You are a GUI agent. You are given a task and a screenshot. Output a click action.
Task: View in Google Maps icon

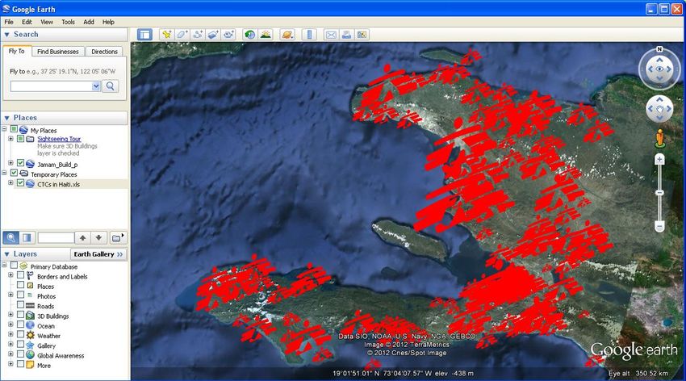point(362,35)
